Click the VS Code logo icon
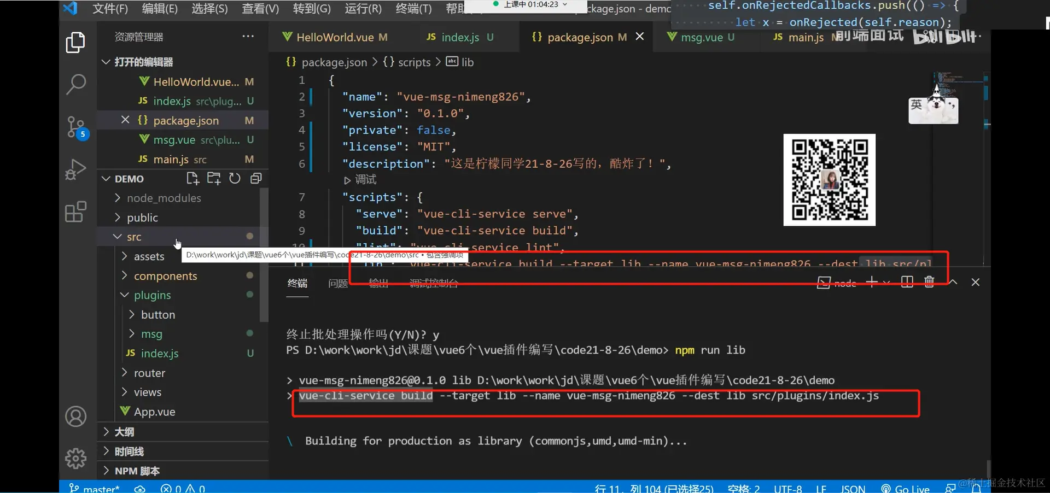The width and height of the screenshot is (1050, 493). tap(70, 8)
